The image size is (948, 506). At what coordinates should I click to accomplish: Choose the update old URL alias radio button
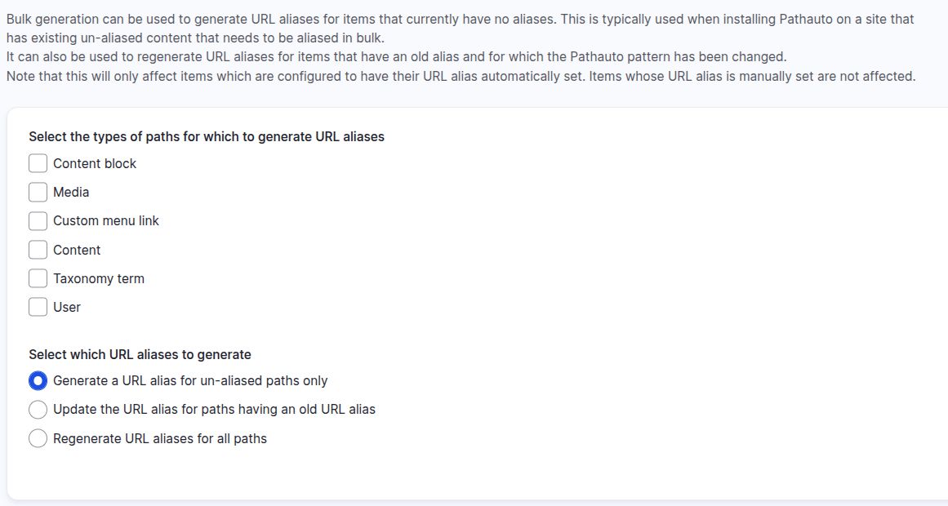coord(38,410)
